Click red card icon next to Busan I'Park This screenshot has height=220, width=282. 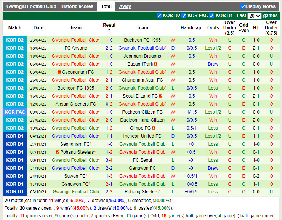156,64
